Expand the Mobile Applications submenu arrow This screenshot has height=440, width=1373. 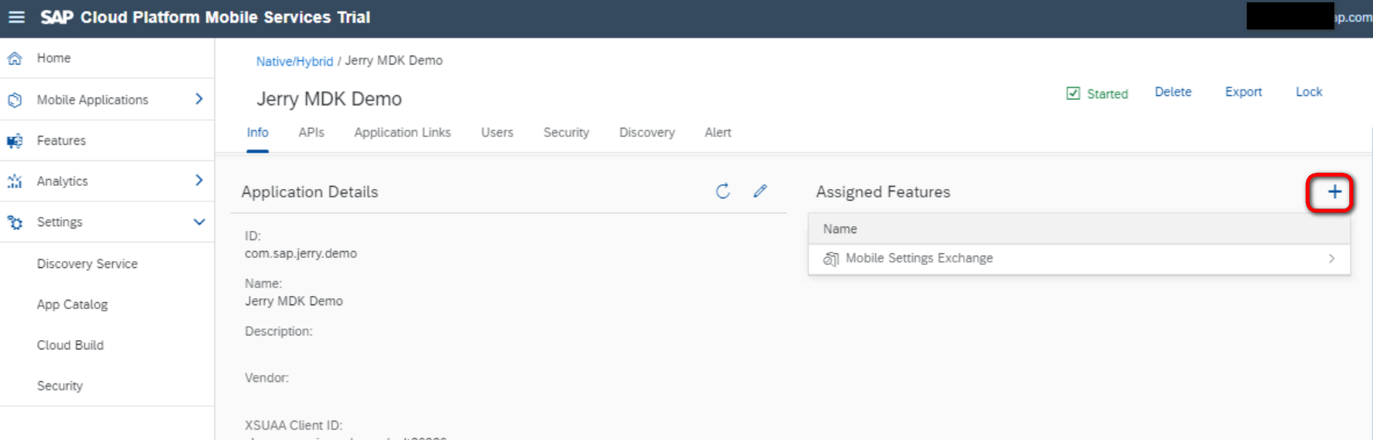click(x=199, y=99)
